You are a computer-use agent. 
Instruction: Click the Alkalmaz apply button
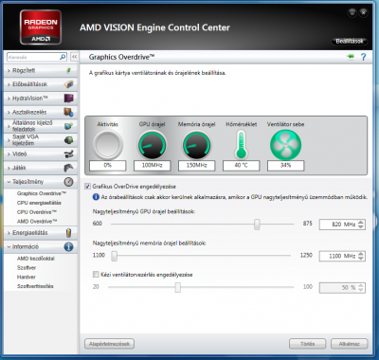point(350,344)
